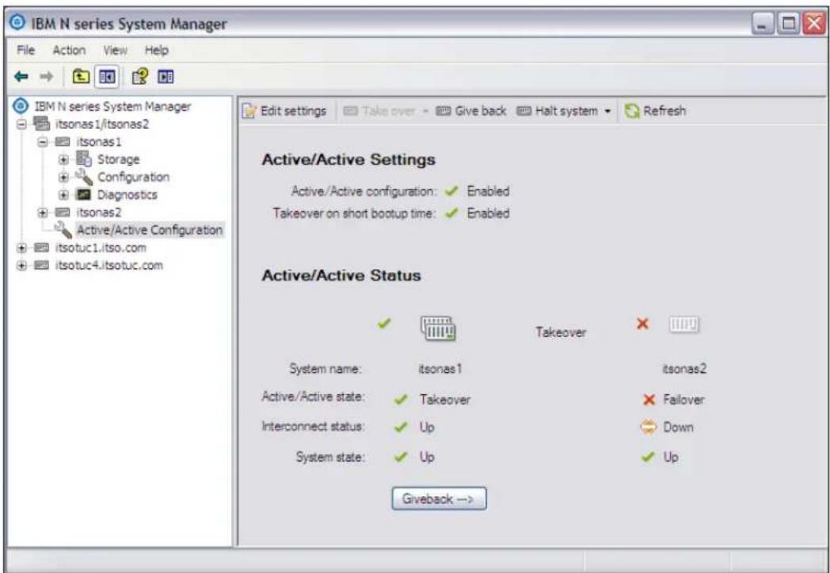This screenshot has width=830, height=573.
Task: Click the Active/Active Settings heading
Action: tap(348, 159)
